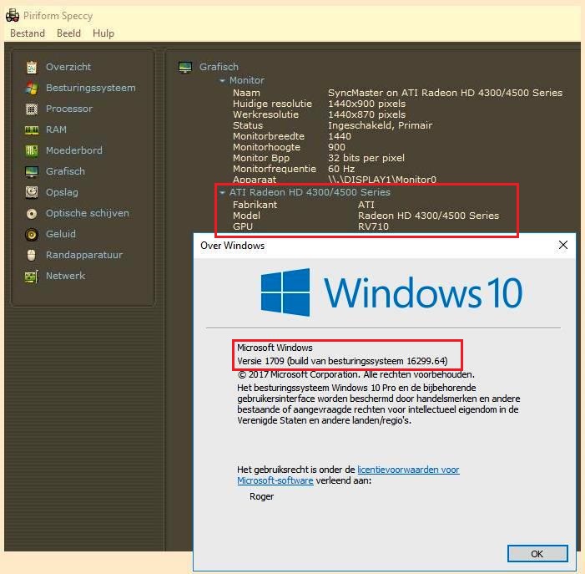Click the Processor chip icon
Screen dimensions: 585x574
(32, 109)
